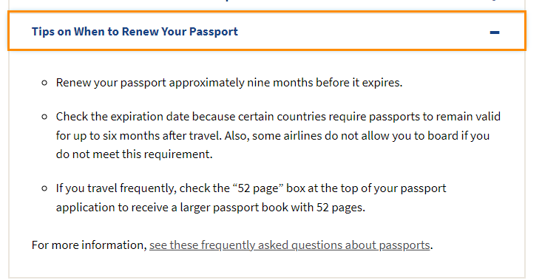Collapse the section using the minus icon

(x=494, y=33)
